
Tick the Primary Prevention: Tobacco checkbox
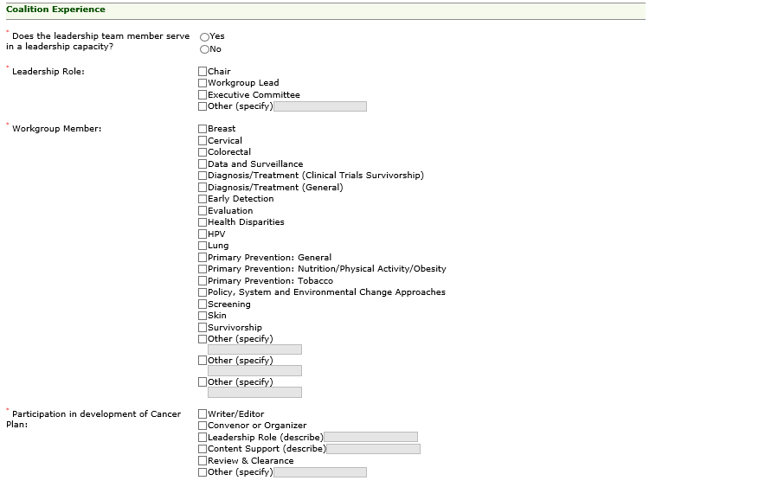coord(203,281)
